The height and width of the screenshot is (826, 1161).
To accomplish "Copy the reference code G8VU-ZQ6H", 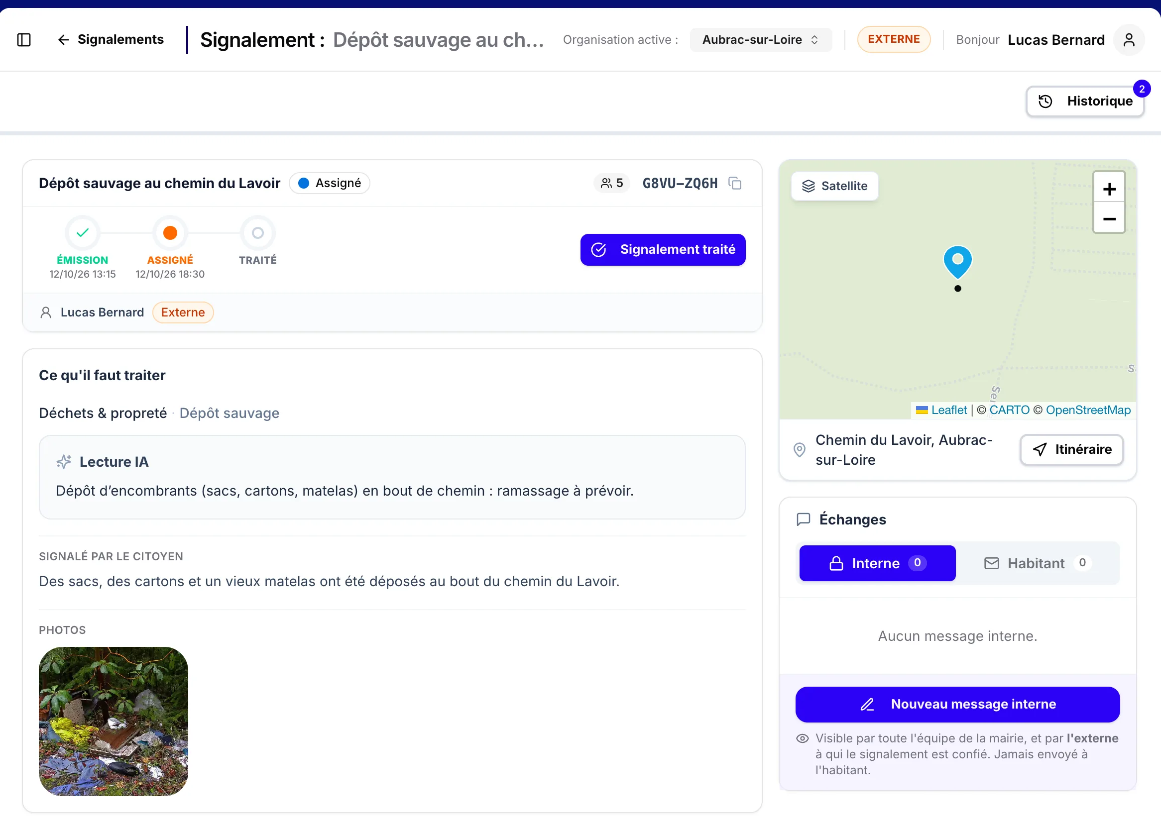I will pos(735,183).
